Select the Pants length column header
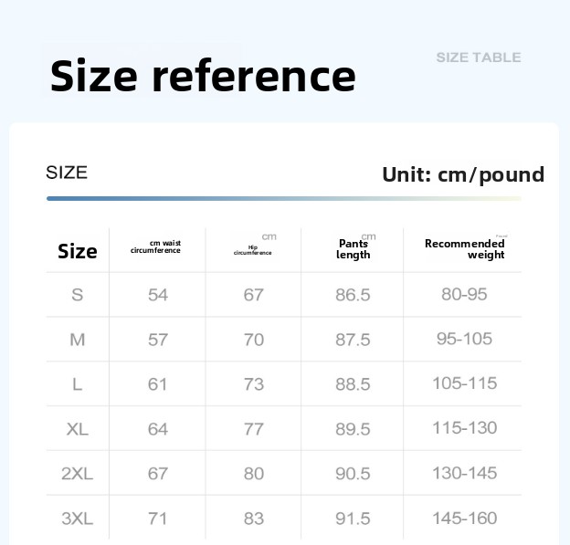The image size is (570, 545). coord(353,249)
